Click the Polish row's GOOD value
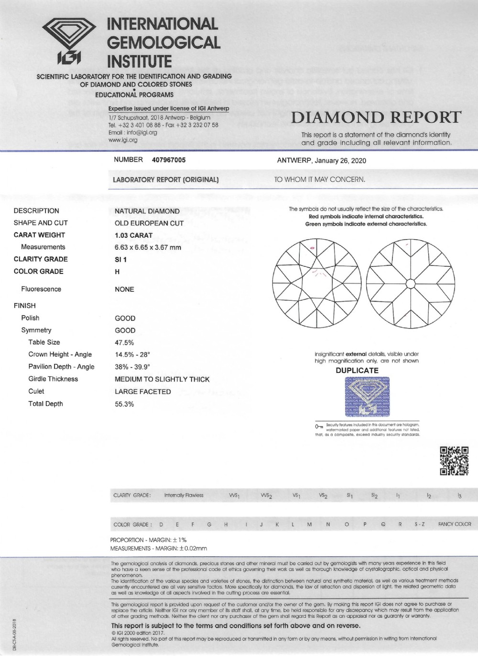 (x=125, y=318)
